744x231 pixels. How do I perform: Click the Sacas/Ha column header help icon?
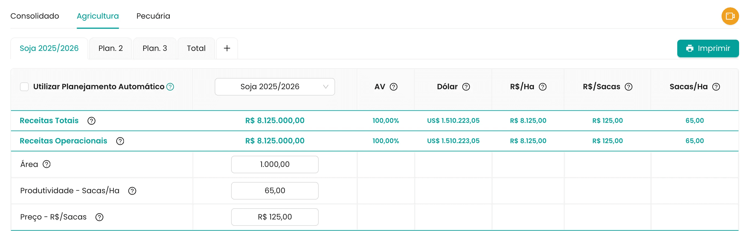716,87
